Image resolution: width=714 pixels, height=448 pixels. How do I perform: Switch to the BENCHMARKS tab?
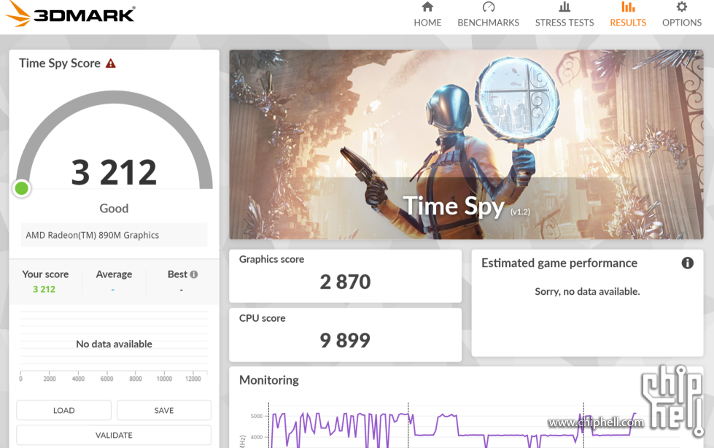488,23
